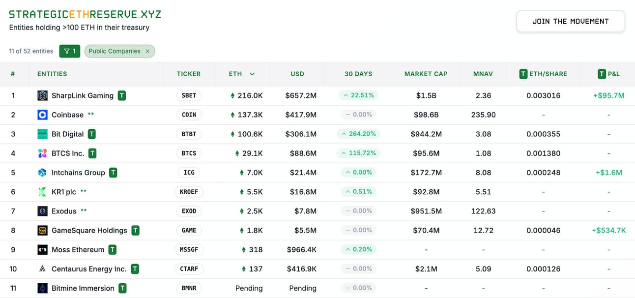The image size is (635, 298).
Task: Click the Intchains Group logo icon
Action: 43,173
